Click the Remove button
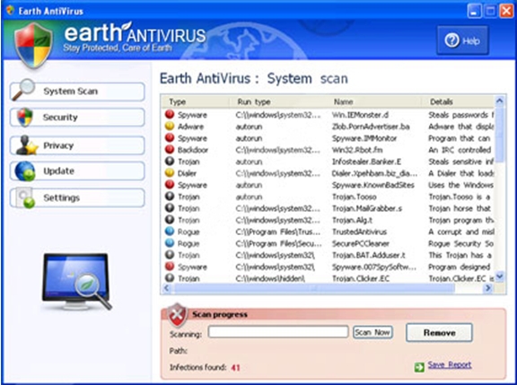The width and height of the screenshot is (517, 385). [x=439, y=333]
